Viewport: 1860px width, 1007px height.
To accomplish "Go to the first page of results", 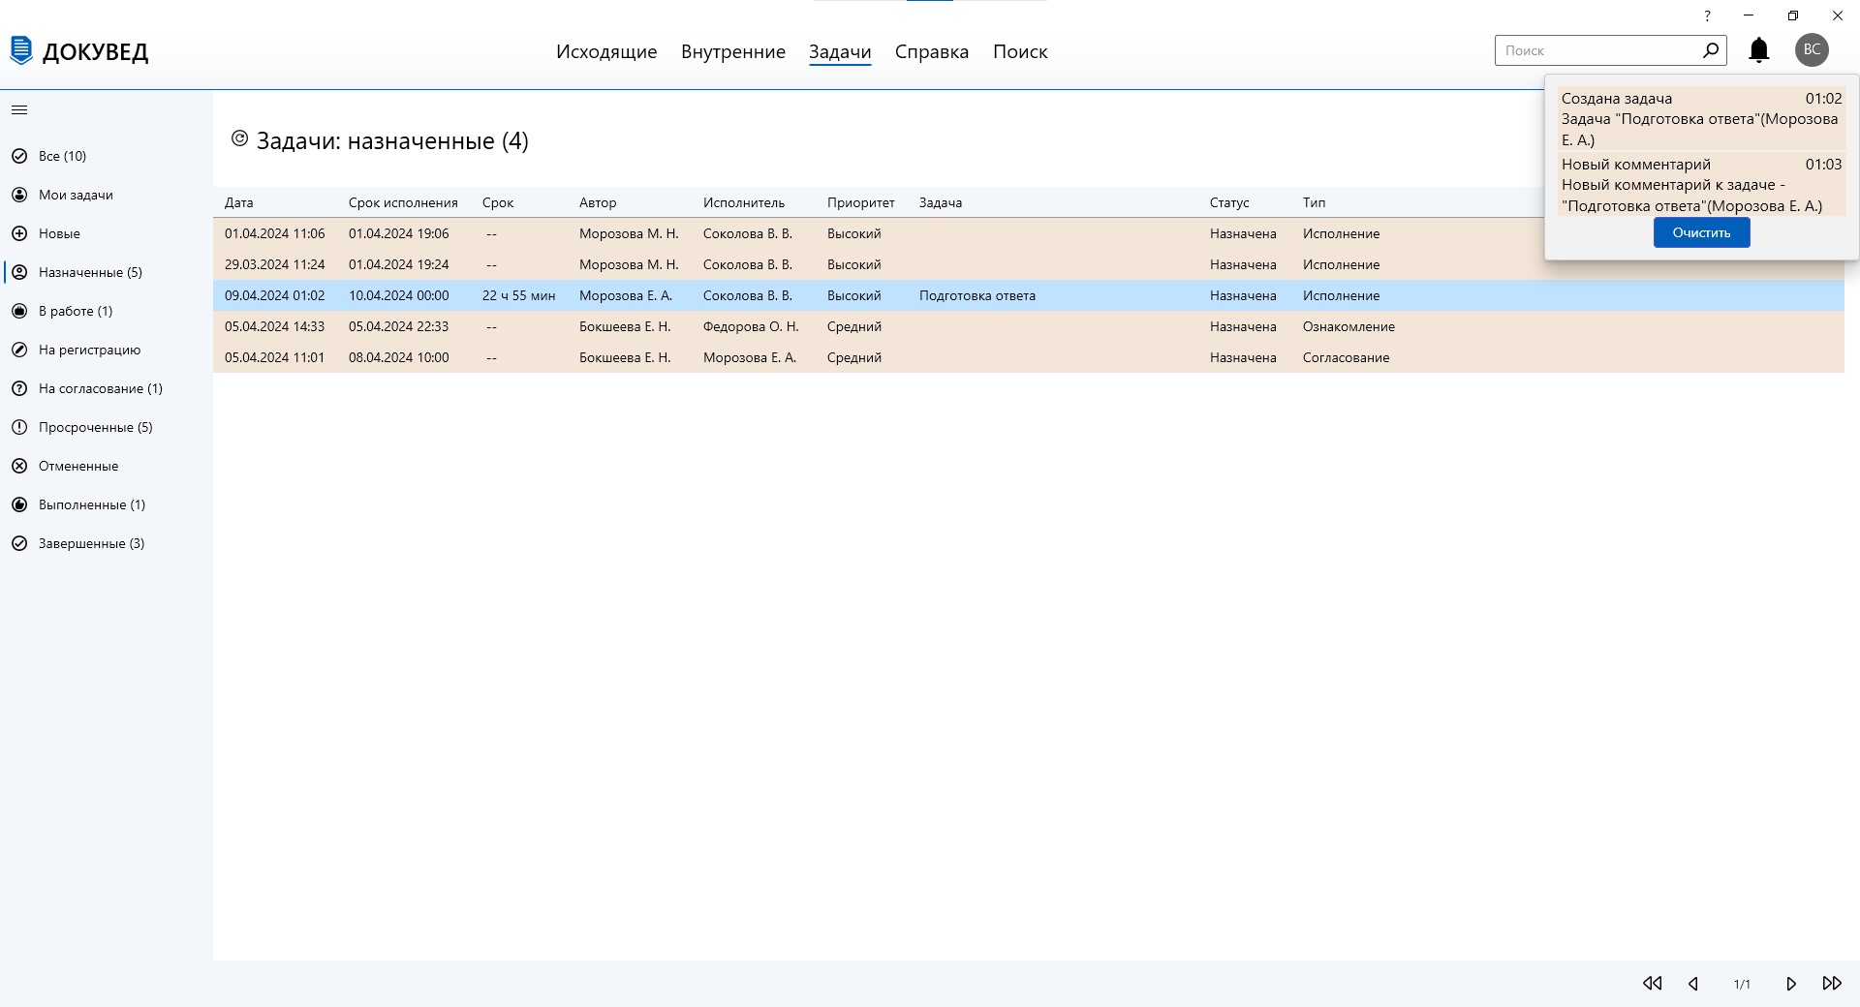I will [x=1653, y=983].
